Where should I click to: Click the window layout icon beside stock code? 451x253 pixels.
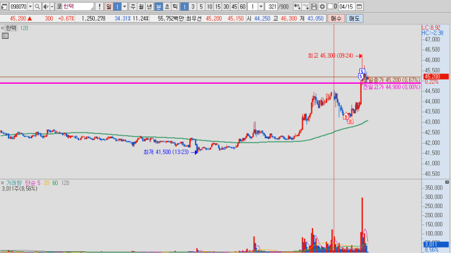pos(4,6)
